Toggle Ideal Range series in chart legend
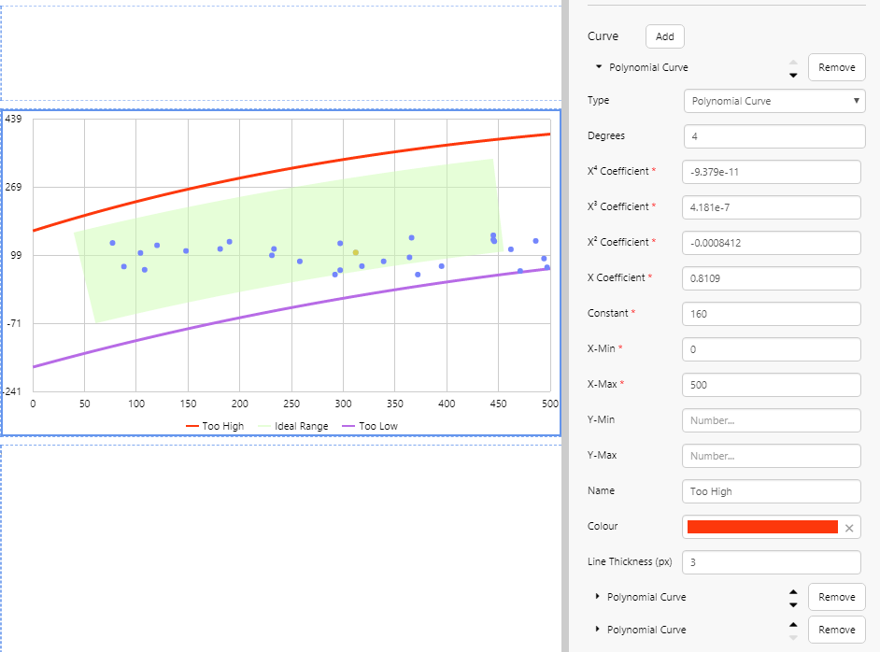Viewport: 880px width, 652px height. (292, 426)
